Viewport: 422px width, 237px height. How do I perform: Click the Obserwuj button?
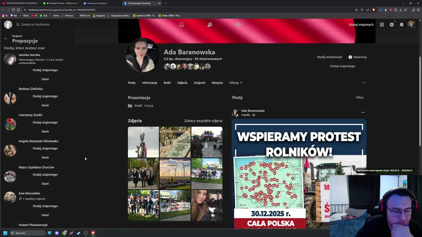(x=357, y=57)
